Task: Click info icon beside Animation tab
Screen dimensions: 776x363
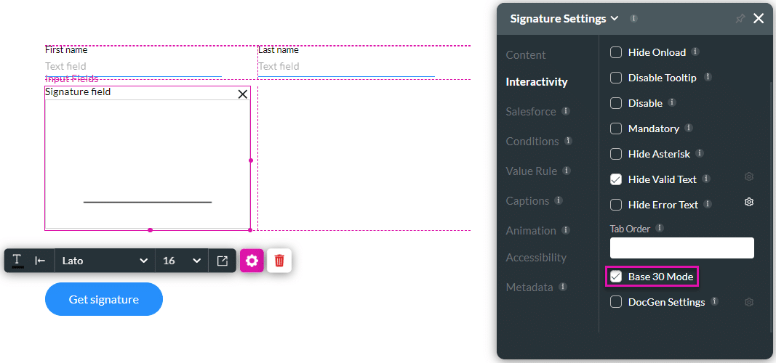Action: coord(566,230)
